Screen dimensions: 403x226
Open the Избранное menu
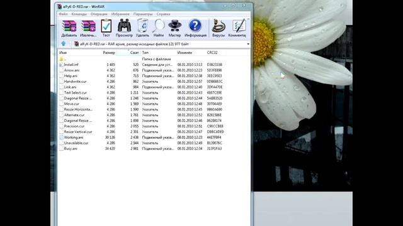coord(120,14)
